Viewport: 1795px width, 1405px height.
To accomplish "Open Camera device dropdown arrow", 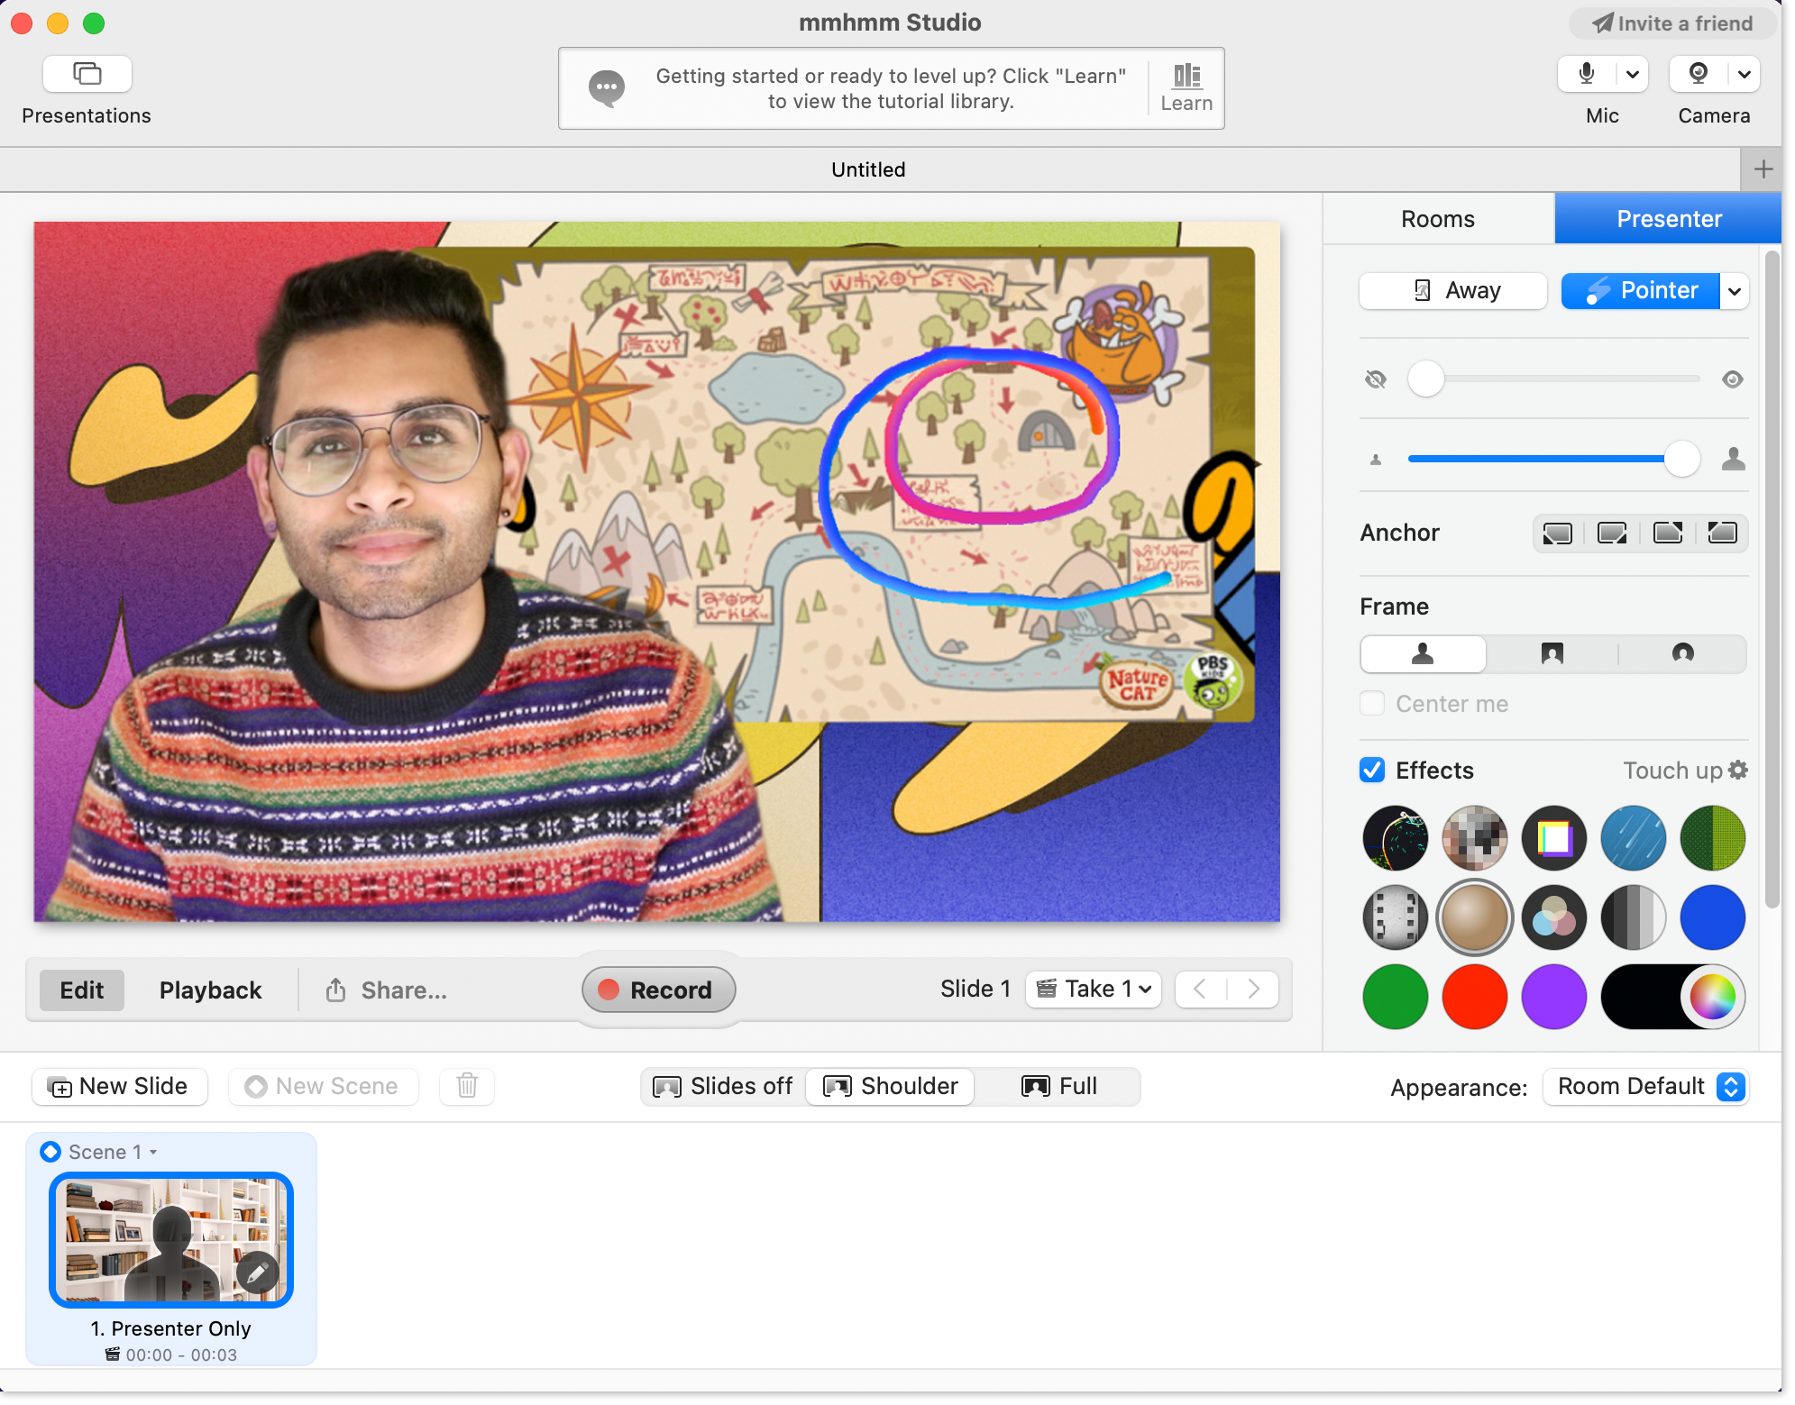I will (x=1744, y=74).
